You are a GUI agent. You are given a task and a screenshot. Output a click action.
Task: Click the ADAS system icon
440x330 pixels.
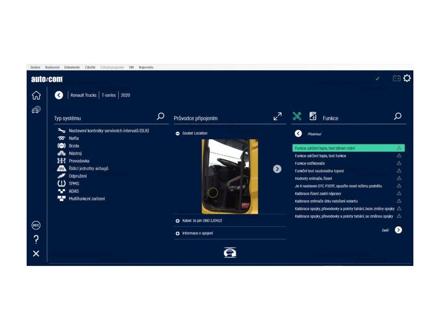(61, 191)
